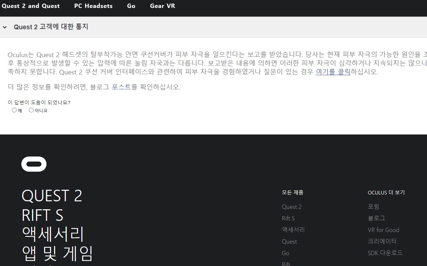Screen dimensions: 427x266
Task: Open 블로그 under OCULUS 더 보기
Action: (376, 218)
